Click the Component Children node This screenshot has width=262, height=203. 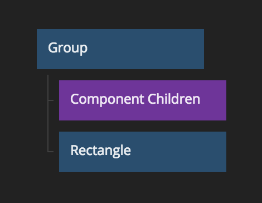point(143,100)
